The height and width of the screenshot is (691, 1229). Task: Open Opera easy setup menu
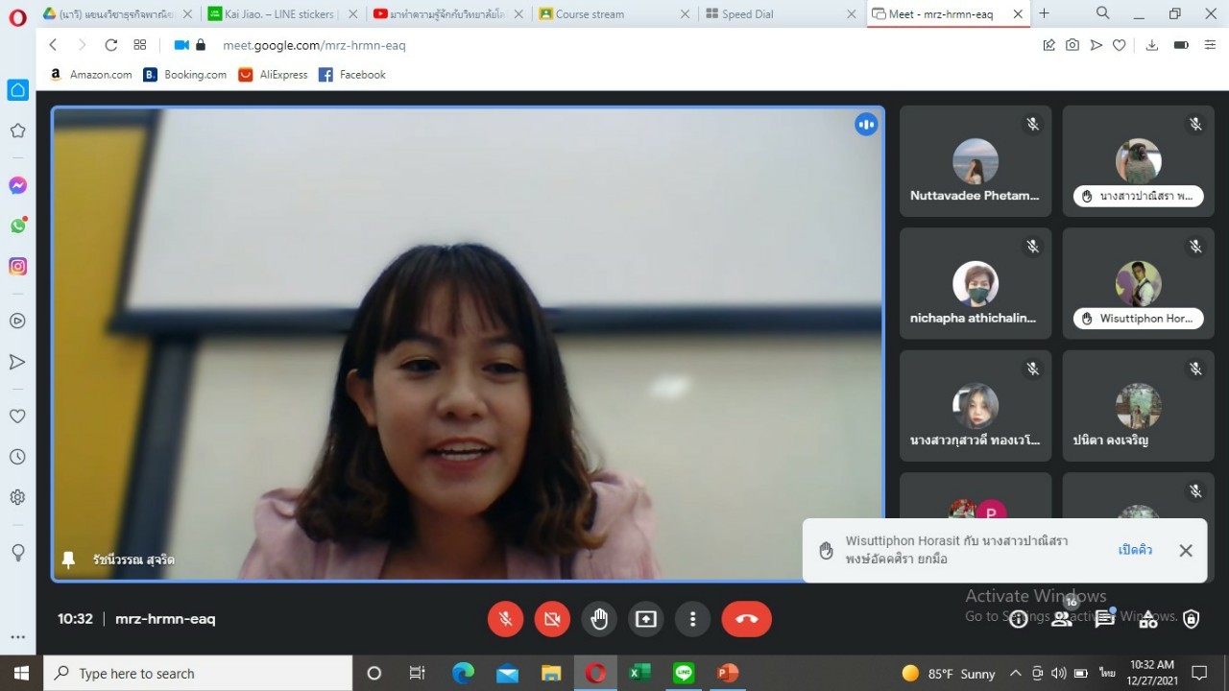1210,45
